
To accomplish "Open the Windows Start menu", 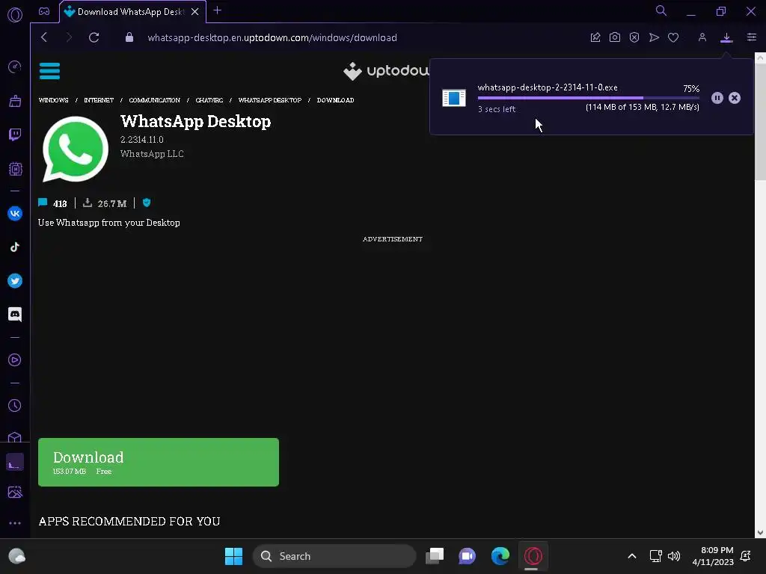I will pos(233,556).
